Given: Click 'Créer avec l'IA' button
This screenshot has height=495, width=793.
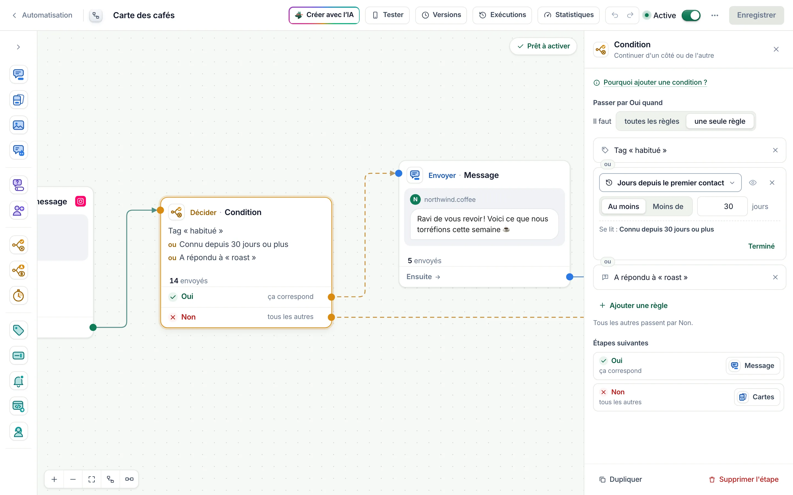Looking at the screenshot, I should click(324, 15).
